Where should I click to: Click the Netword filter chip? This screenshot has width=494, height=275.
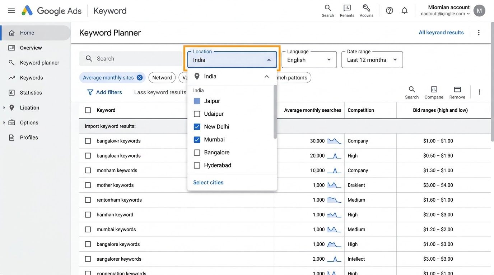tap(162, 78)
